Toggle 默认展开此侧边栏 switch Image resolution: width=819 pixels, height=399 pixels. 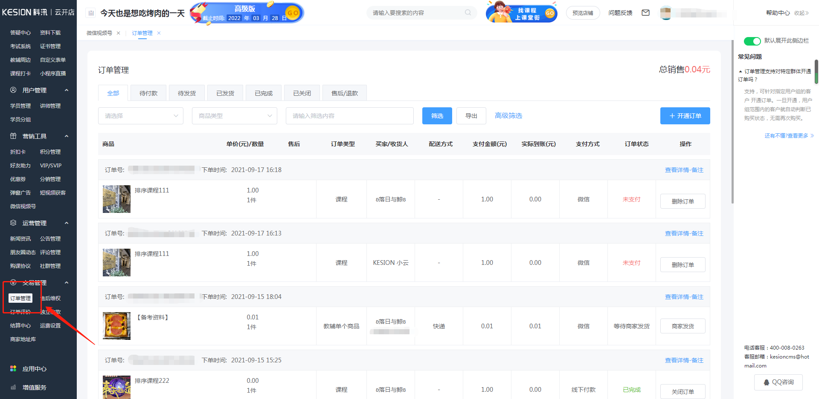point(752,41)
